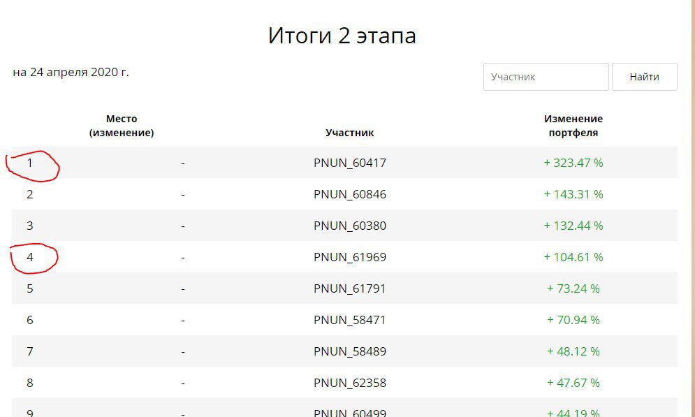Open participant PNUN_61969 row
The width and height of the screenshot is (695, 417).
click(x=350, y=257)
